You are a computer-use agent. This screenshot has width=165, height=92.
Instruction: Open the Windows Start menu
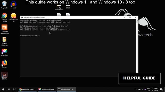point(3,89)
